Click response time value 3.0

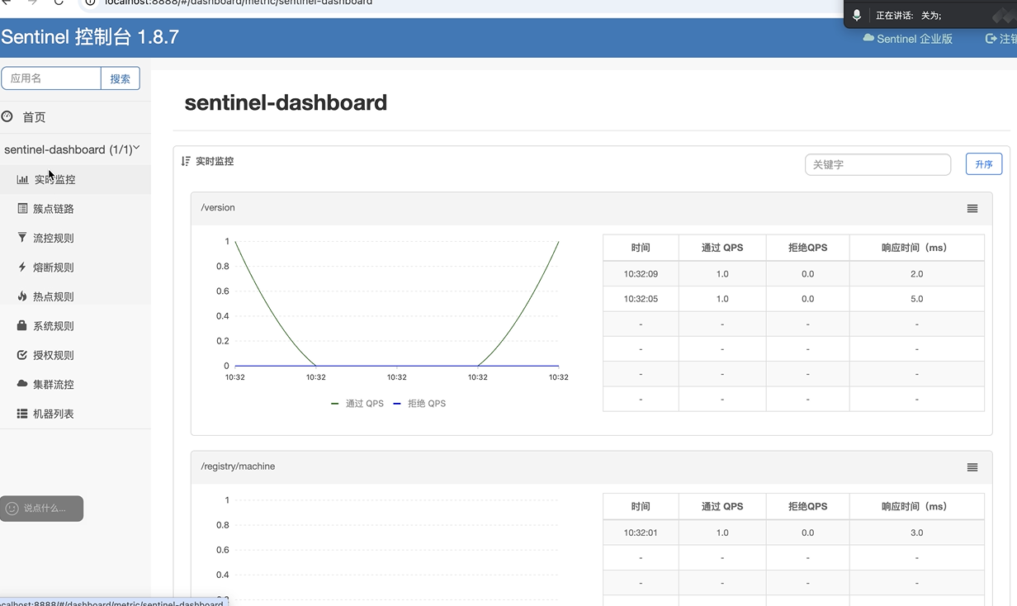click(916, 533)
